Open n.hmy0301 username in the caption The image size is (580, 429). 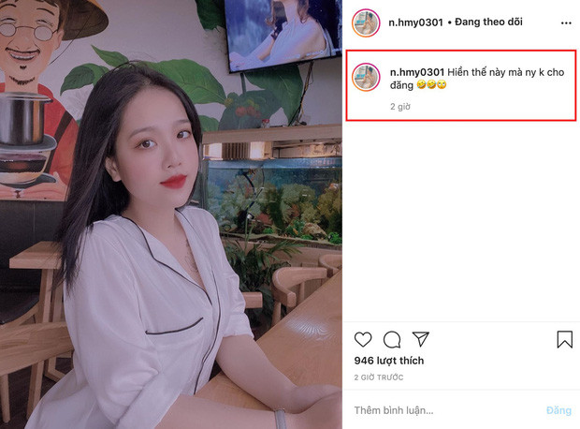pos(417,72)
